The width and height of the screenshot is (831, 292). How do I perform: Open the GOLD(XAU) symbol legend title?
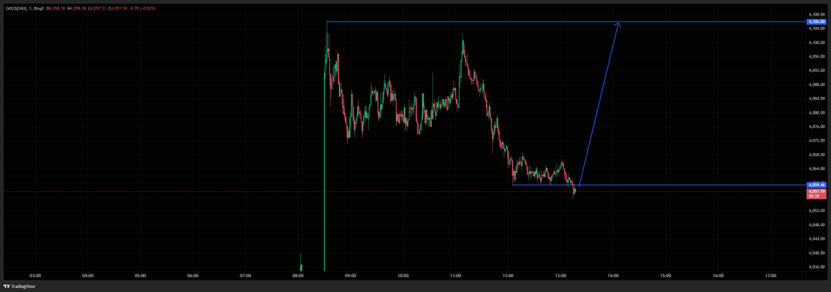(17, 8)
